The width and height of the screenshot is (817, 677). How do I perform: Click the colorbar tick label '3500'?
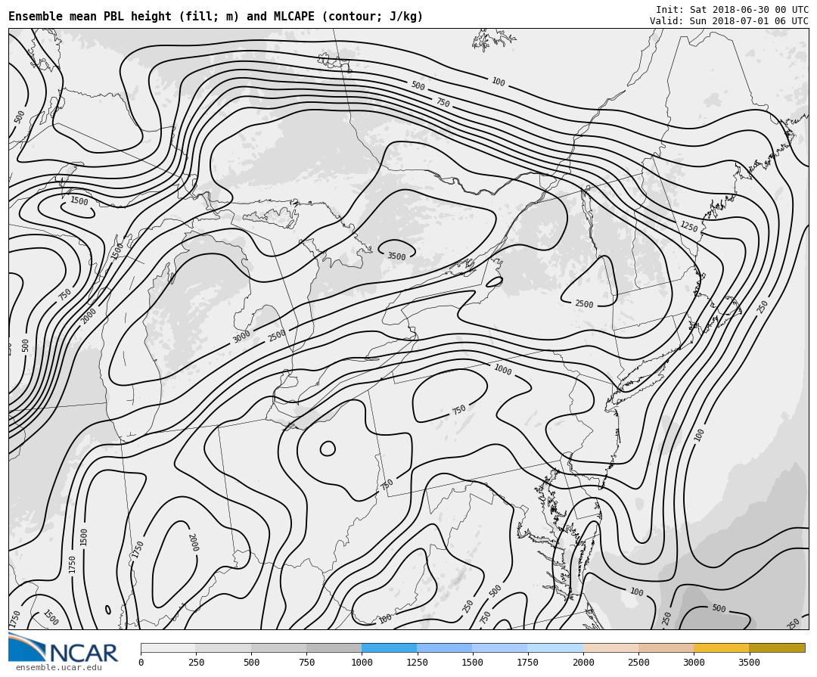(749, 663)
